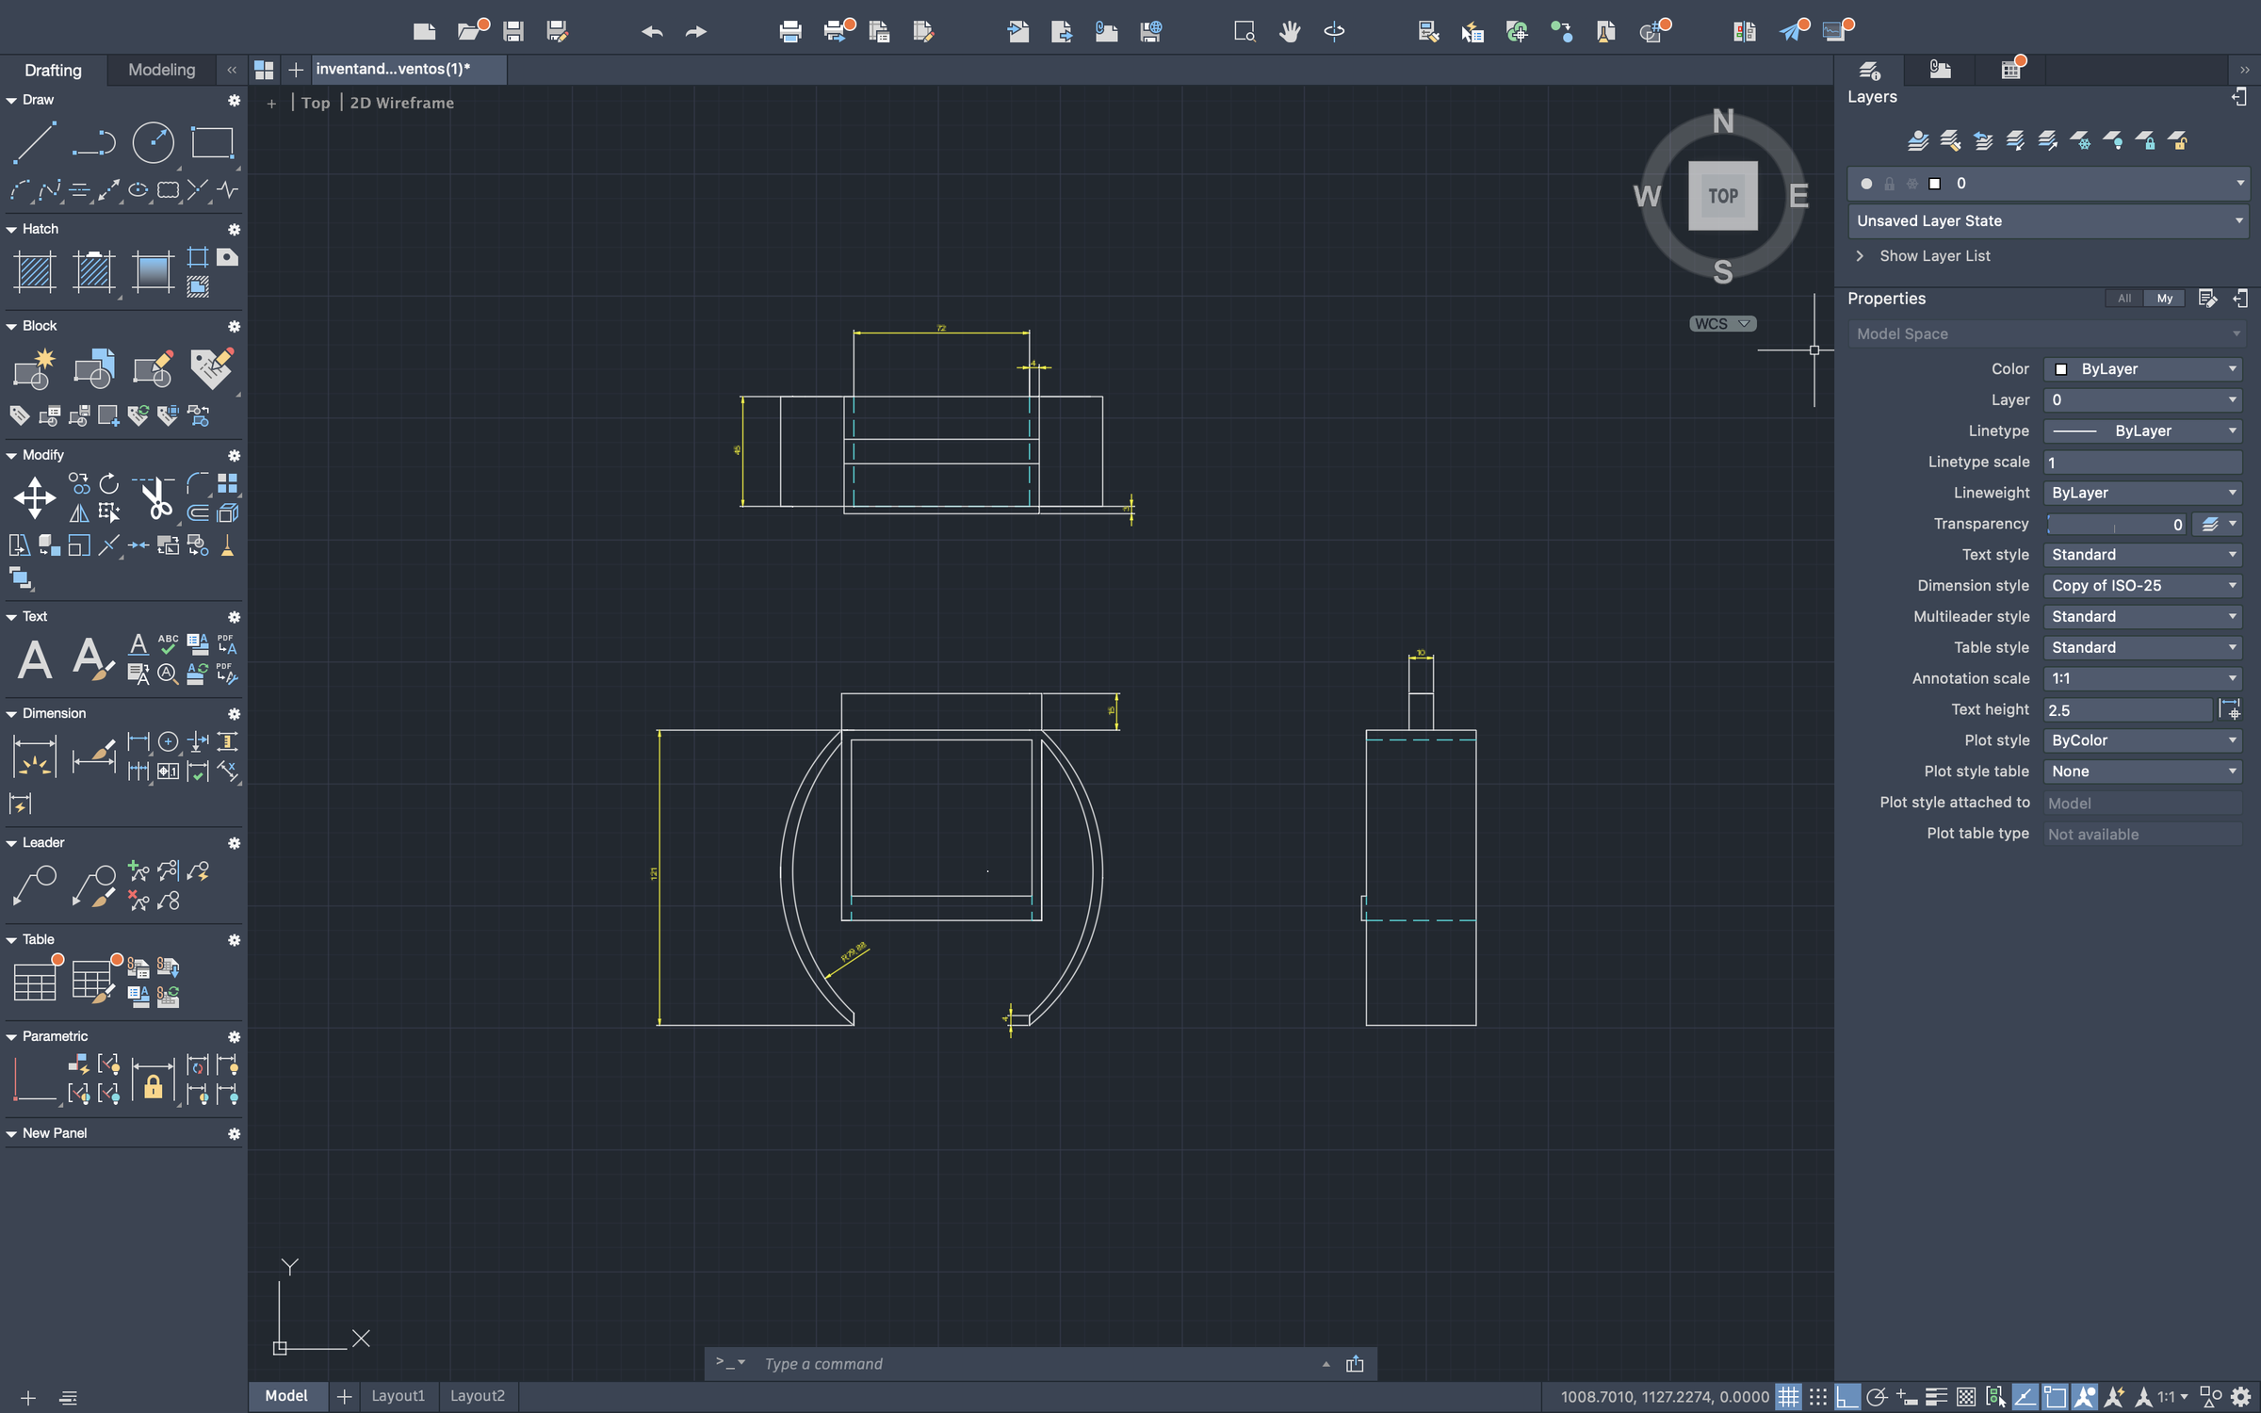Toggle snap mode in status bar

pyautogui.click(x=1818, y=1396)
